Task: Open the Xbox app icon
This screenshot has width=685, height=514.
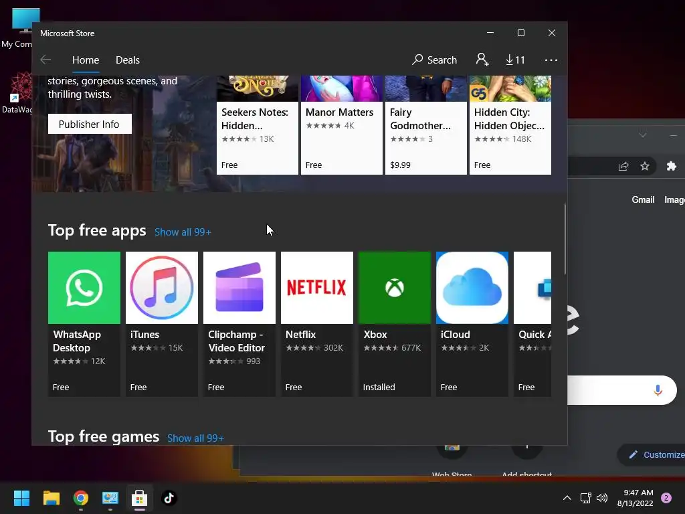Action: (395, 288)
